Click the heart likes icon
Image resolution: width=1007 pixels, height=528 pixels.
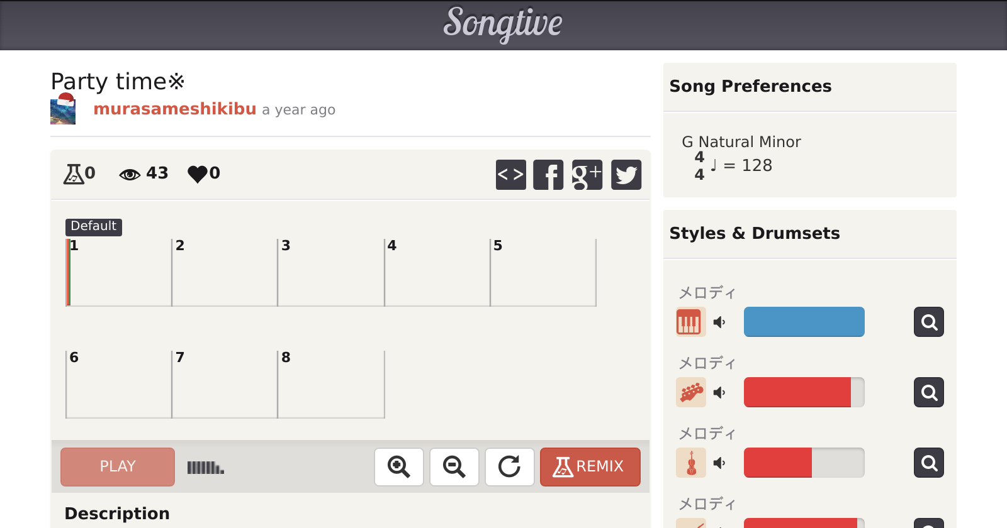pyautogui.click(x=198, y=173)
